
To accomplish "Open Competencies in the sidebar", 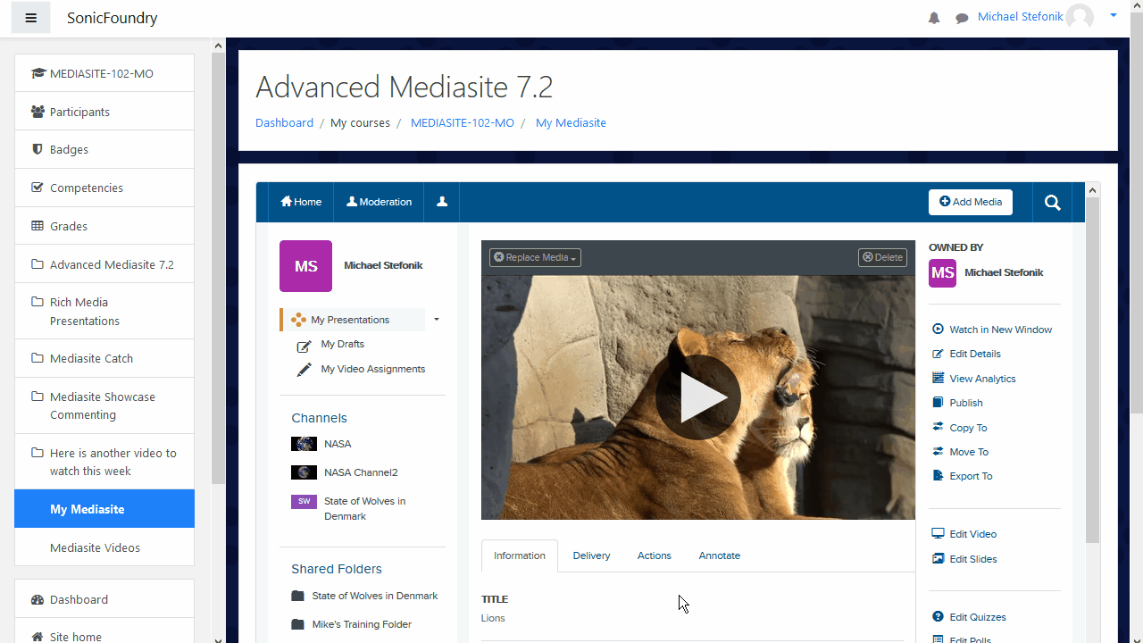I will pos(104,188).
